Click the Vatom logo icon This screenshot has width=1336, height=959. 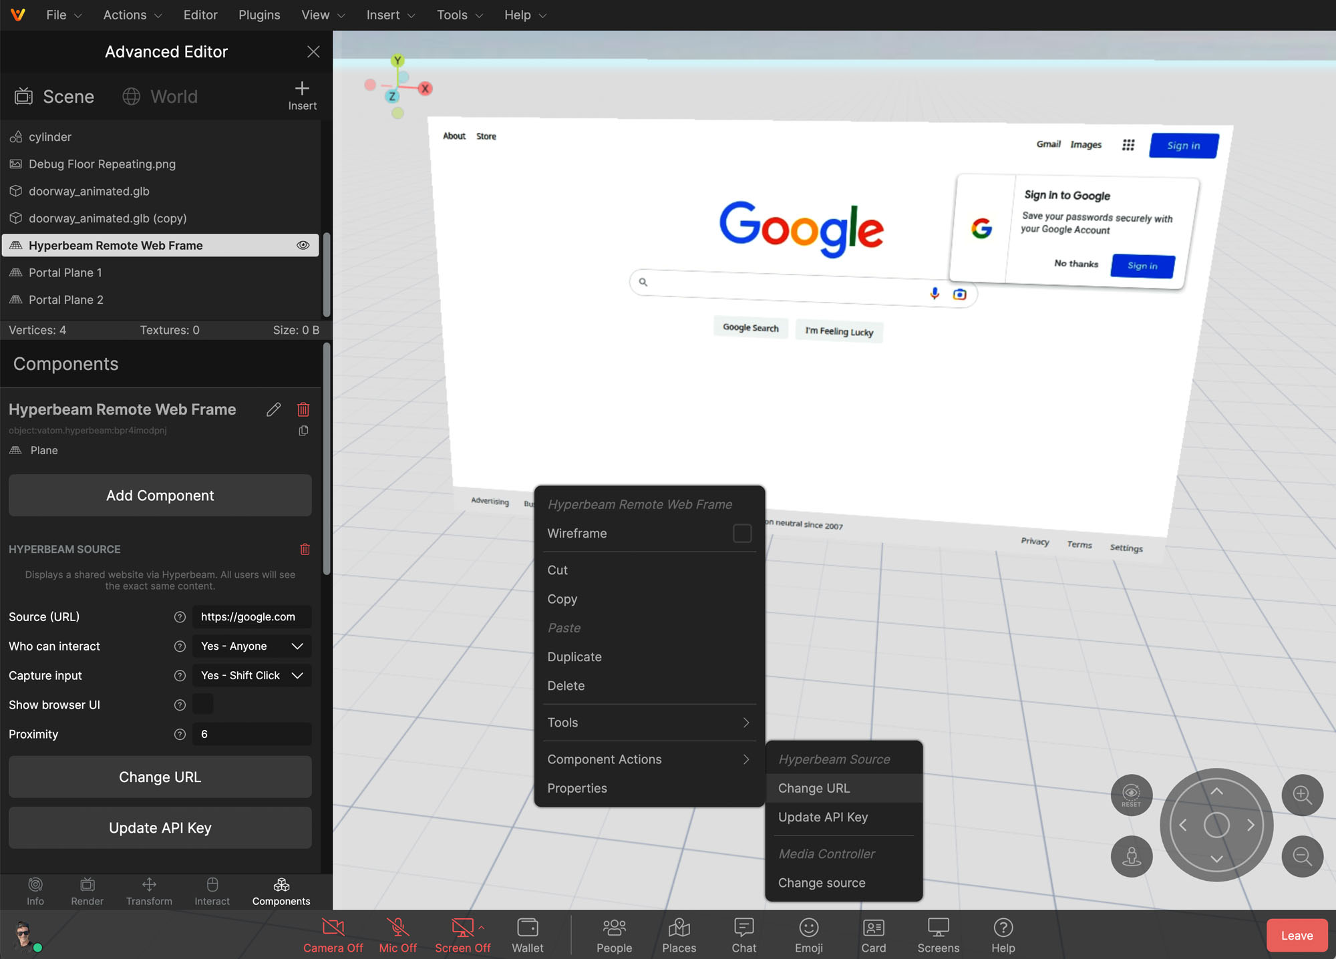[18, 15]
